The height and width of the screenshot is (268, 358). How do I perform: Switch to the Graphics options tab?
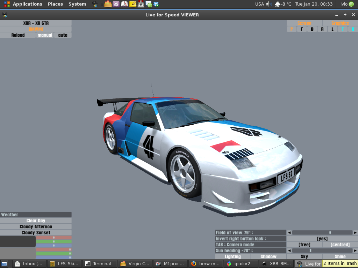pos(340,23)
